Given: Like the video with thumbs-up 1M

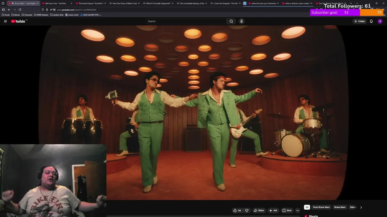Looking at the screenshot, I should (237, 210).
